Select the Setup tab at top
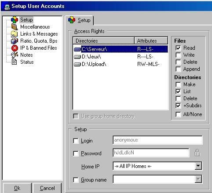 79,20
